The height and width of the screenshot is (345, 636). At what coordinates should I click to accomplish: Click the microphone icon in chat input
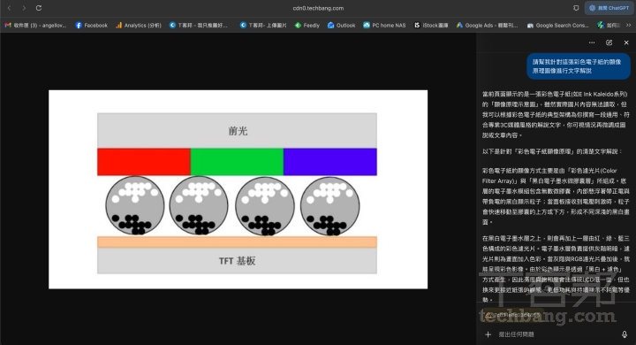coord(625,334)
